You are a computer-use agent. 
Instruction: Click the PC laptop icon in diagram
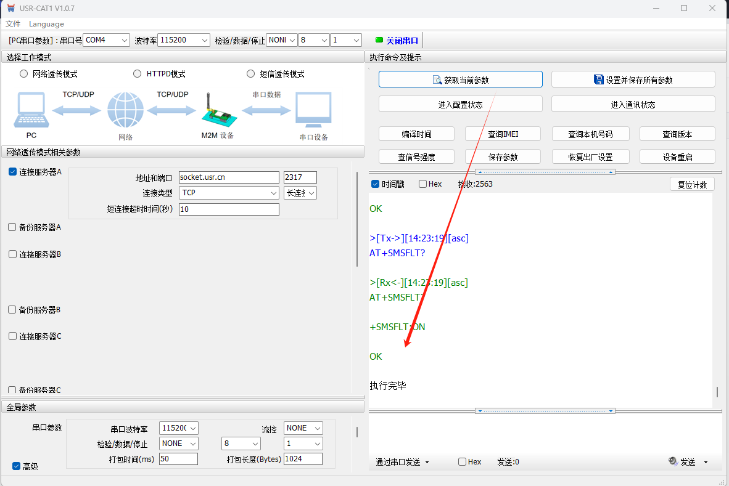pos(30,111)
